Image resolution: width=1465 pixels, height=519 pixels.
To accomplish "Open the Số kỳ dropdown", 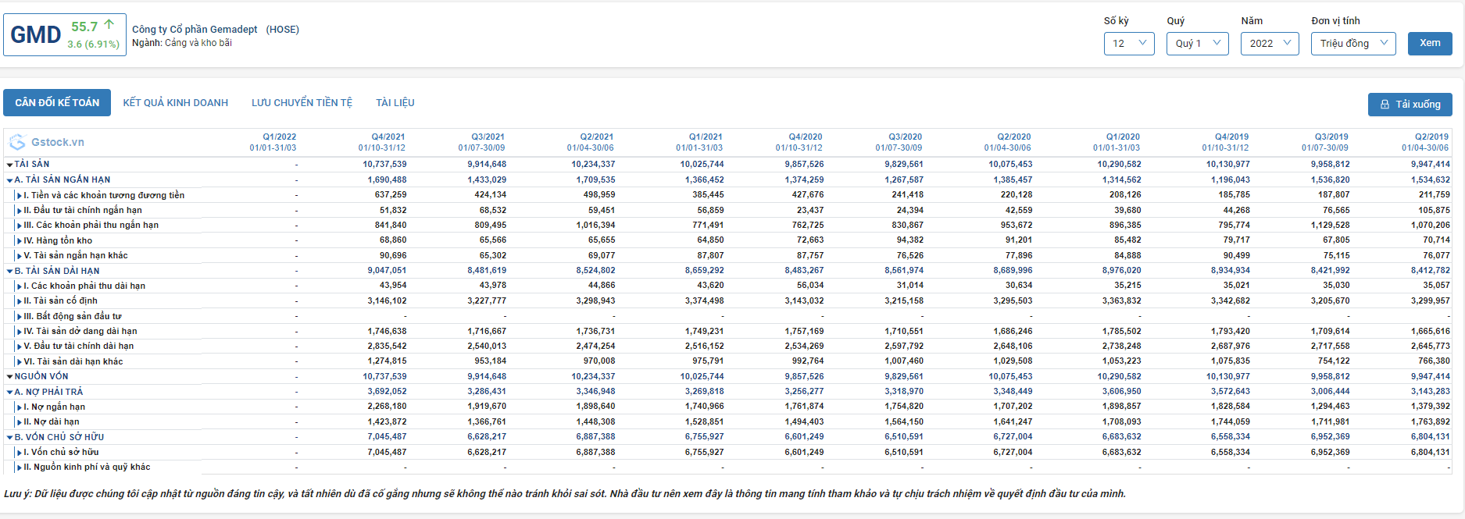I will pos(1129,44).
